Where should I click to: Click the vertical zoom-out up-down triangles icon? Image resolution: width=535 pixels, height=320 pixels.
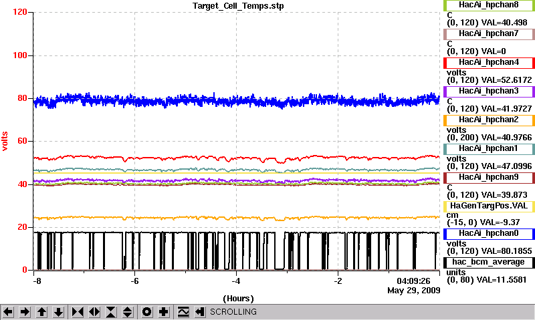(127, 312)
